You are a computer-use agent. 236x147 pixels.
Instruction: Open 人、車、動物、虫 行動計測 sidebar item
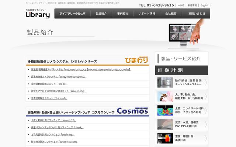(181, 96)
